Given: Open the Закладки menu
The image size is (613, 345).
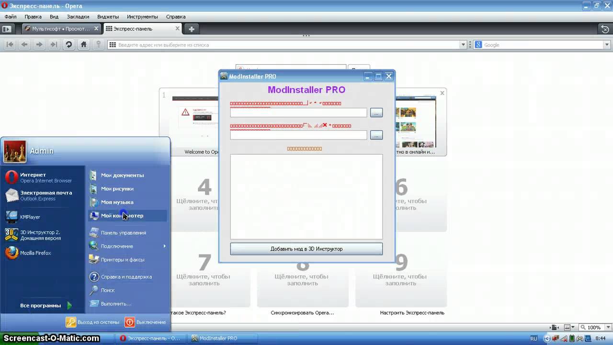Looking at the screenshot, I should 78,17.
